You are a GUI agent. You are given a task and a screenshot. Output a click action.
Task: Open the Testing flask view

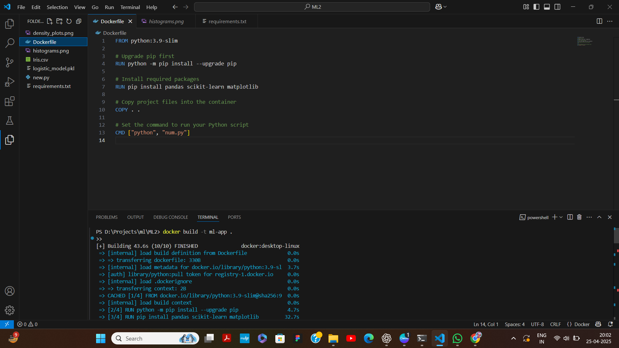10,121
